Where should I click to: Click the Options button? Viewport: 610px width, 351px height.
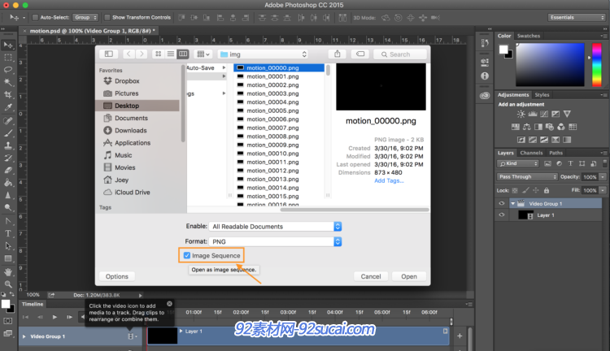coord(116,276)
